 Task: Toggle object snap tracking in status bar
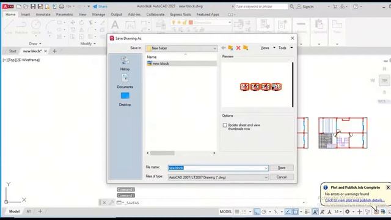point(288,212)
